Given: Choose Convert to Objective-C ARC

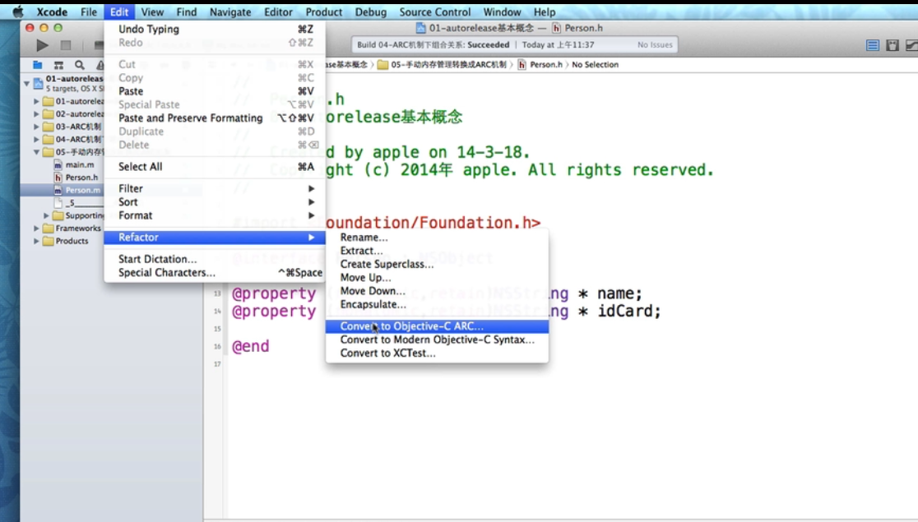Looking at the screenshot, I should click(437, 326).
